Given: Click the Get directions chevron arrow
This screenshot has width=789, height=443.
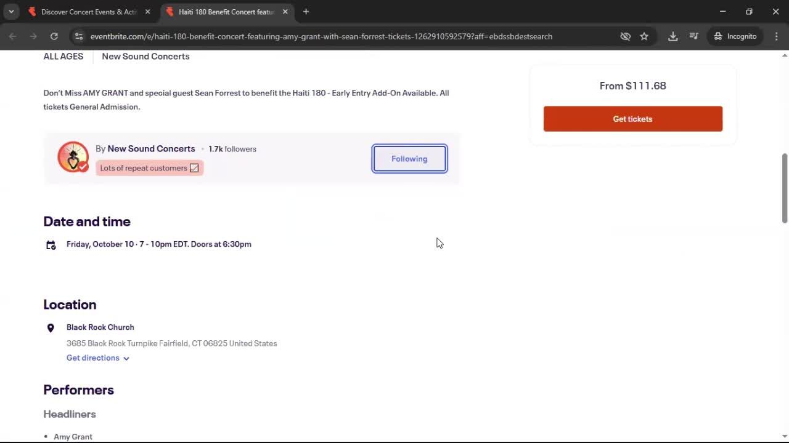Looking at the screenshot, I should [126, 359].
